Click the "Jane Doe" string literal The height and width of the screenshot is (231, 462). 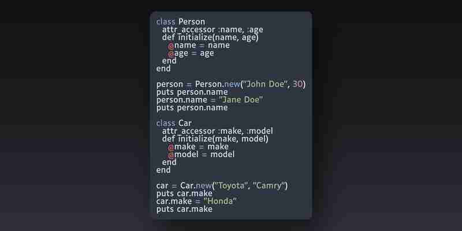(x=241, y=100)
